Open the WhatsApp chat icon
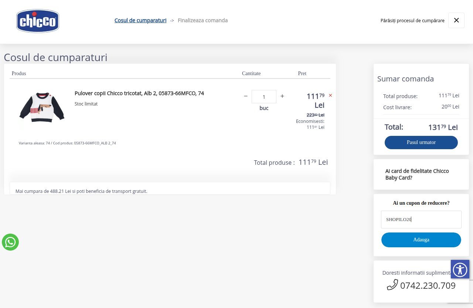The image size is (473, 308). [x=10, y=242]
